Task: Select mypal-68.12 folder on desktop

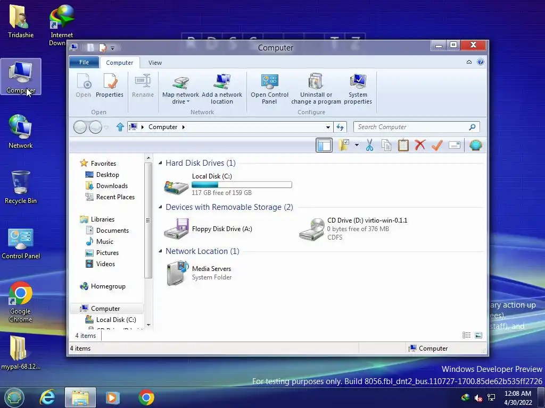Action: [20, 353]
